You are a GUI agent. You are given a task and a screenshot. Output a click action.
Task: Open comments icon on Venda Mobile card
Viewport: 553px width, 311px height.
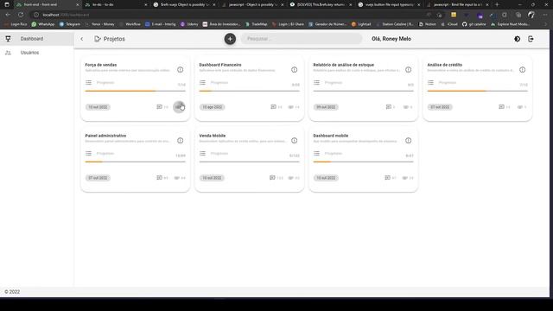pyautogui.click(x=272, y=178)
